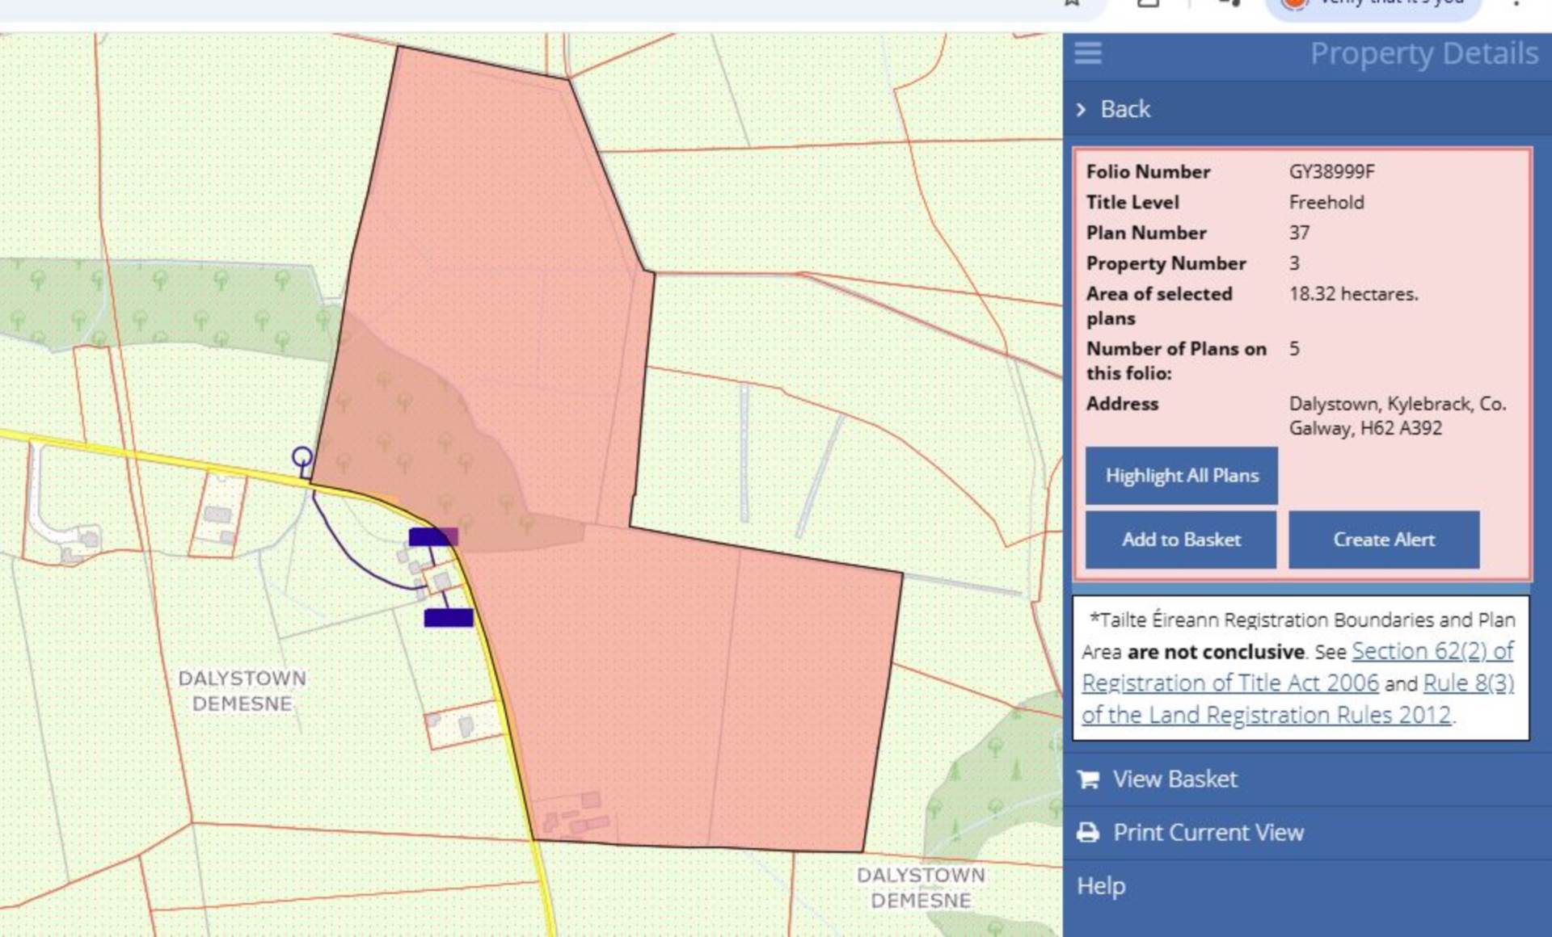Click the printer icon
This screenshot has width=1552, height=937.
pos(1088,833)
